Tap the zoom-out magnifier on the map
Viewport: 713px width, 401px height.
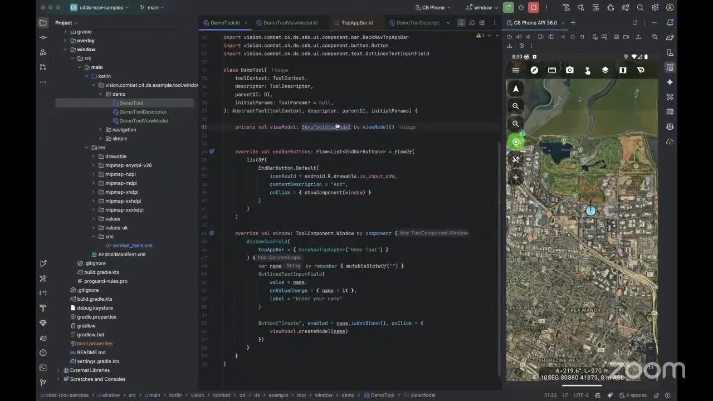click(x=516, y=124)
